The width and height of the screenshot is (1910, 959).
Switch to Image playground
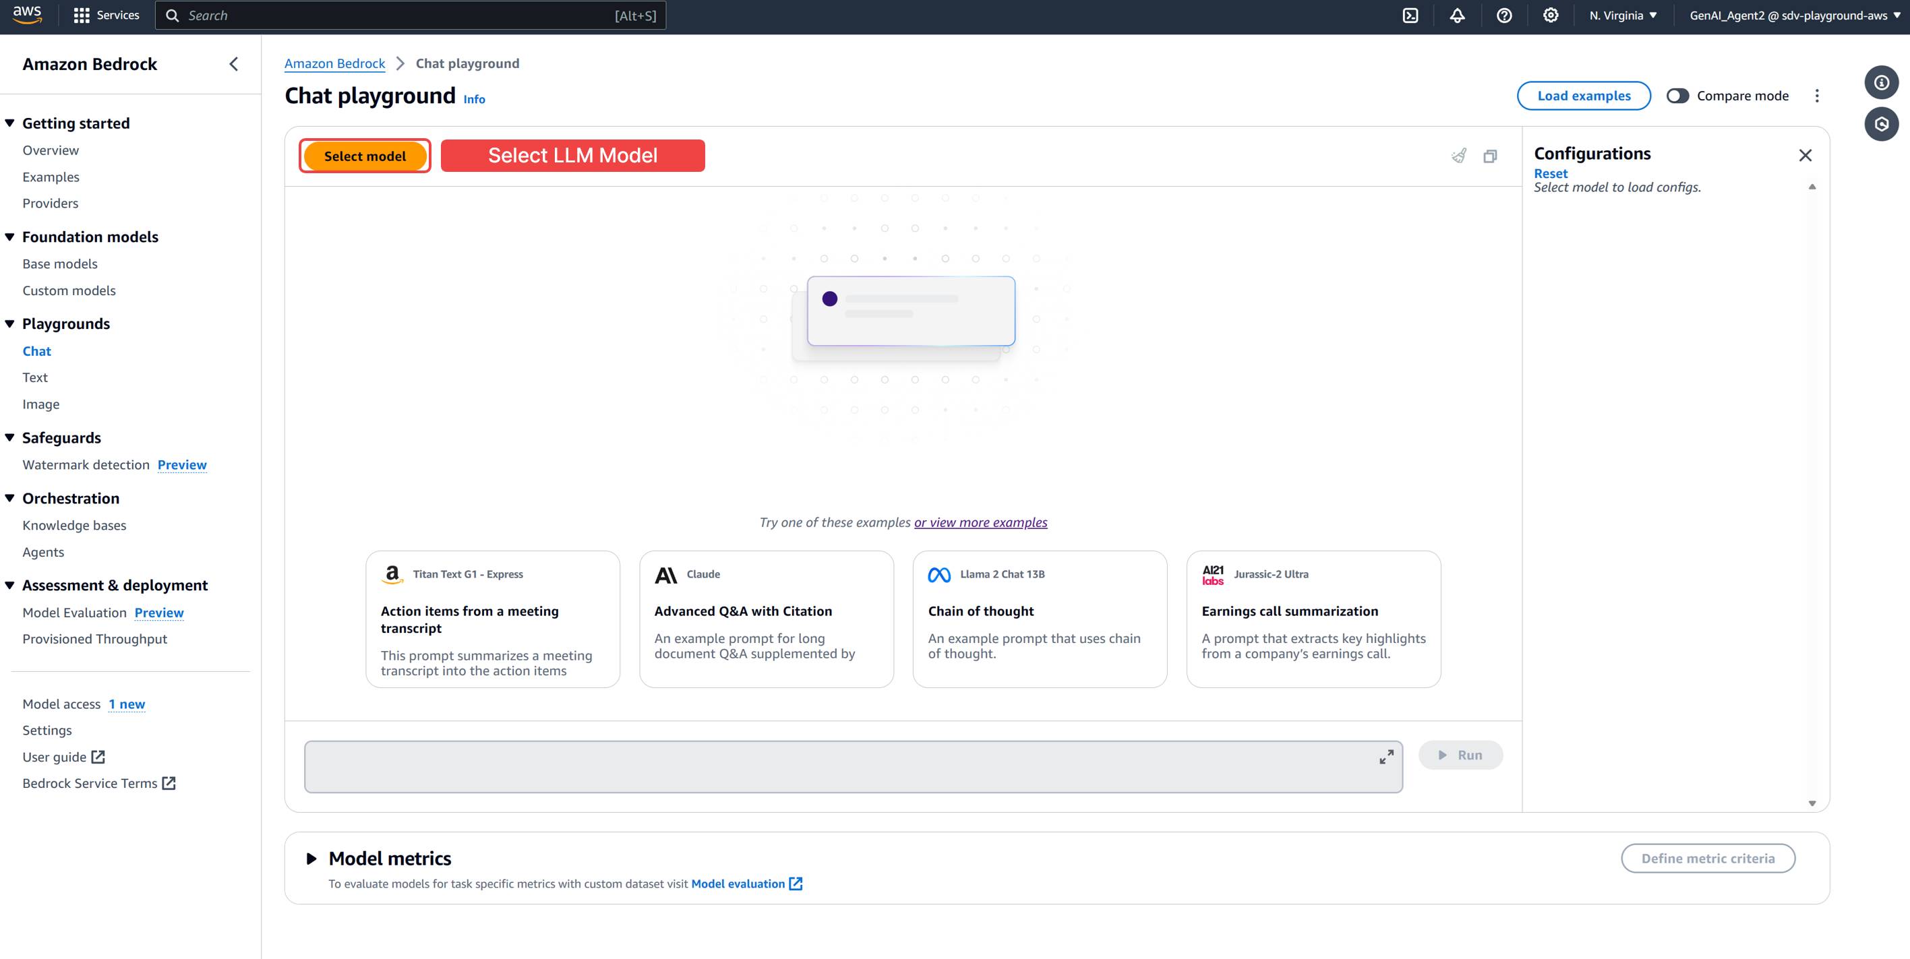tap(40, 404)
